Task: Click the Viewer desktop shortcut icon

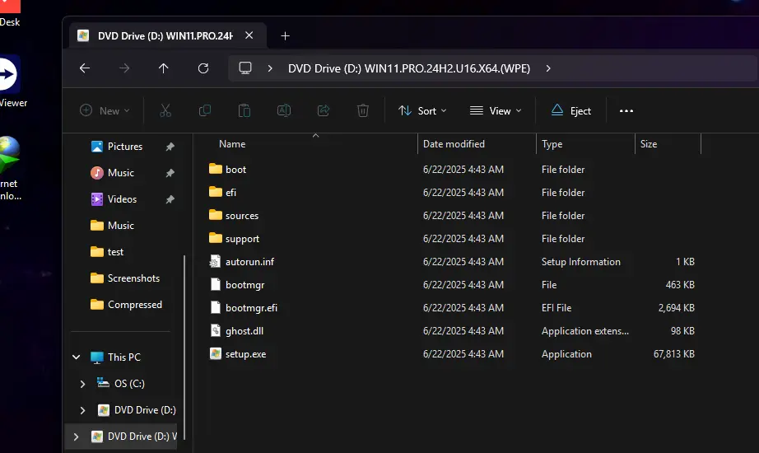Action: [x=9, y=74]
